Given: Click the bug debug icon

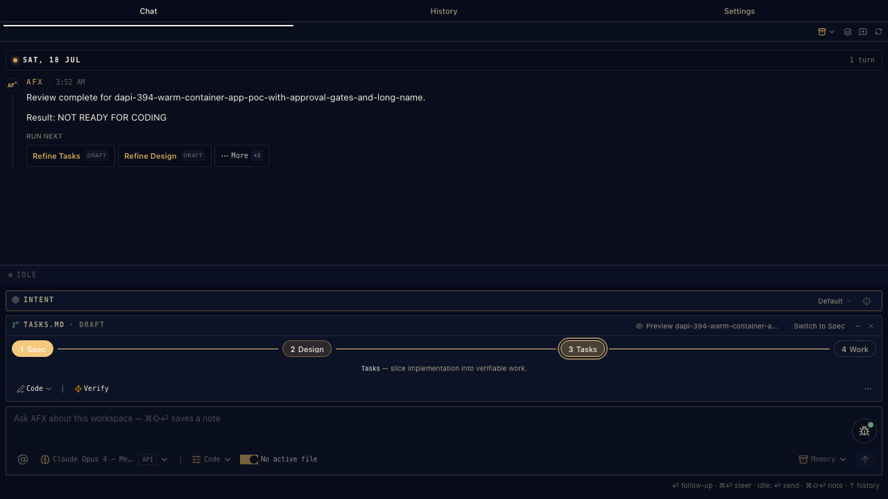Looking at the screenshot, I should pyautogui.click(x=864, y=431).
